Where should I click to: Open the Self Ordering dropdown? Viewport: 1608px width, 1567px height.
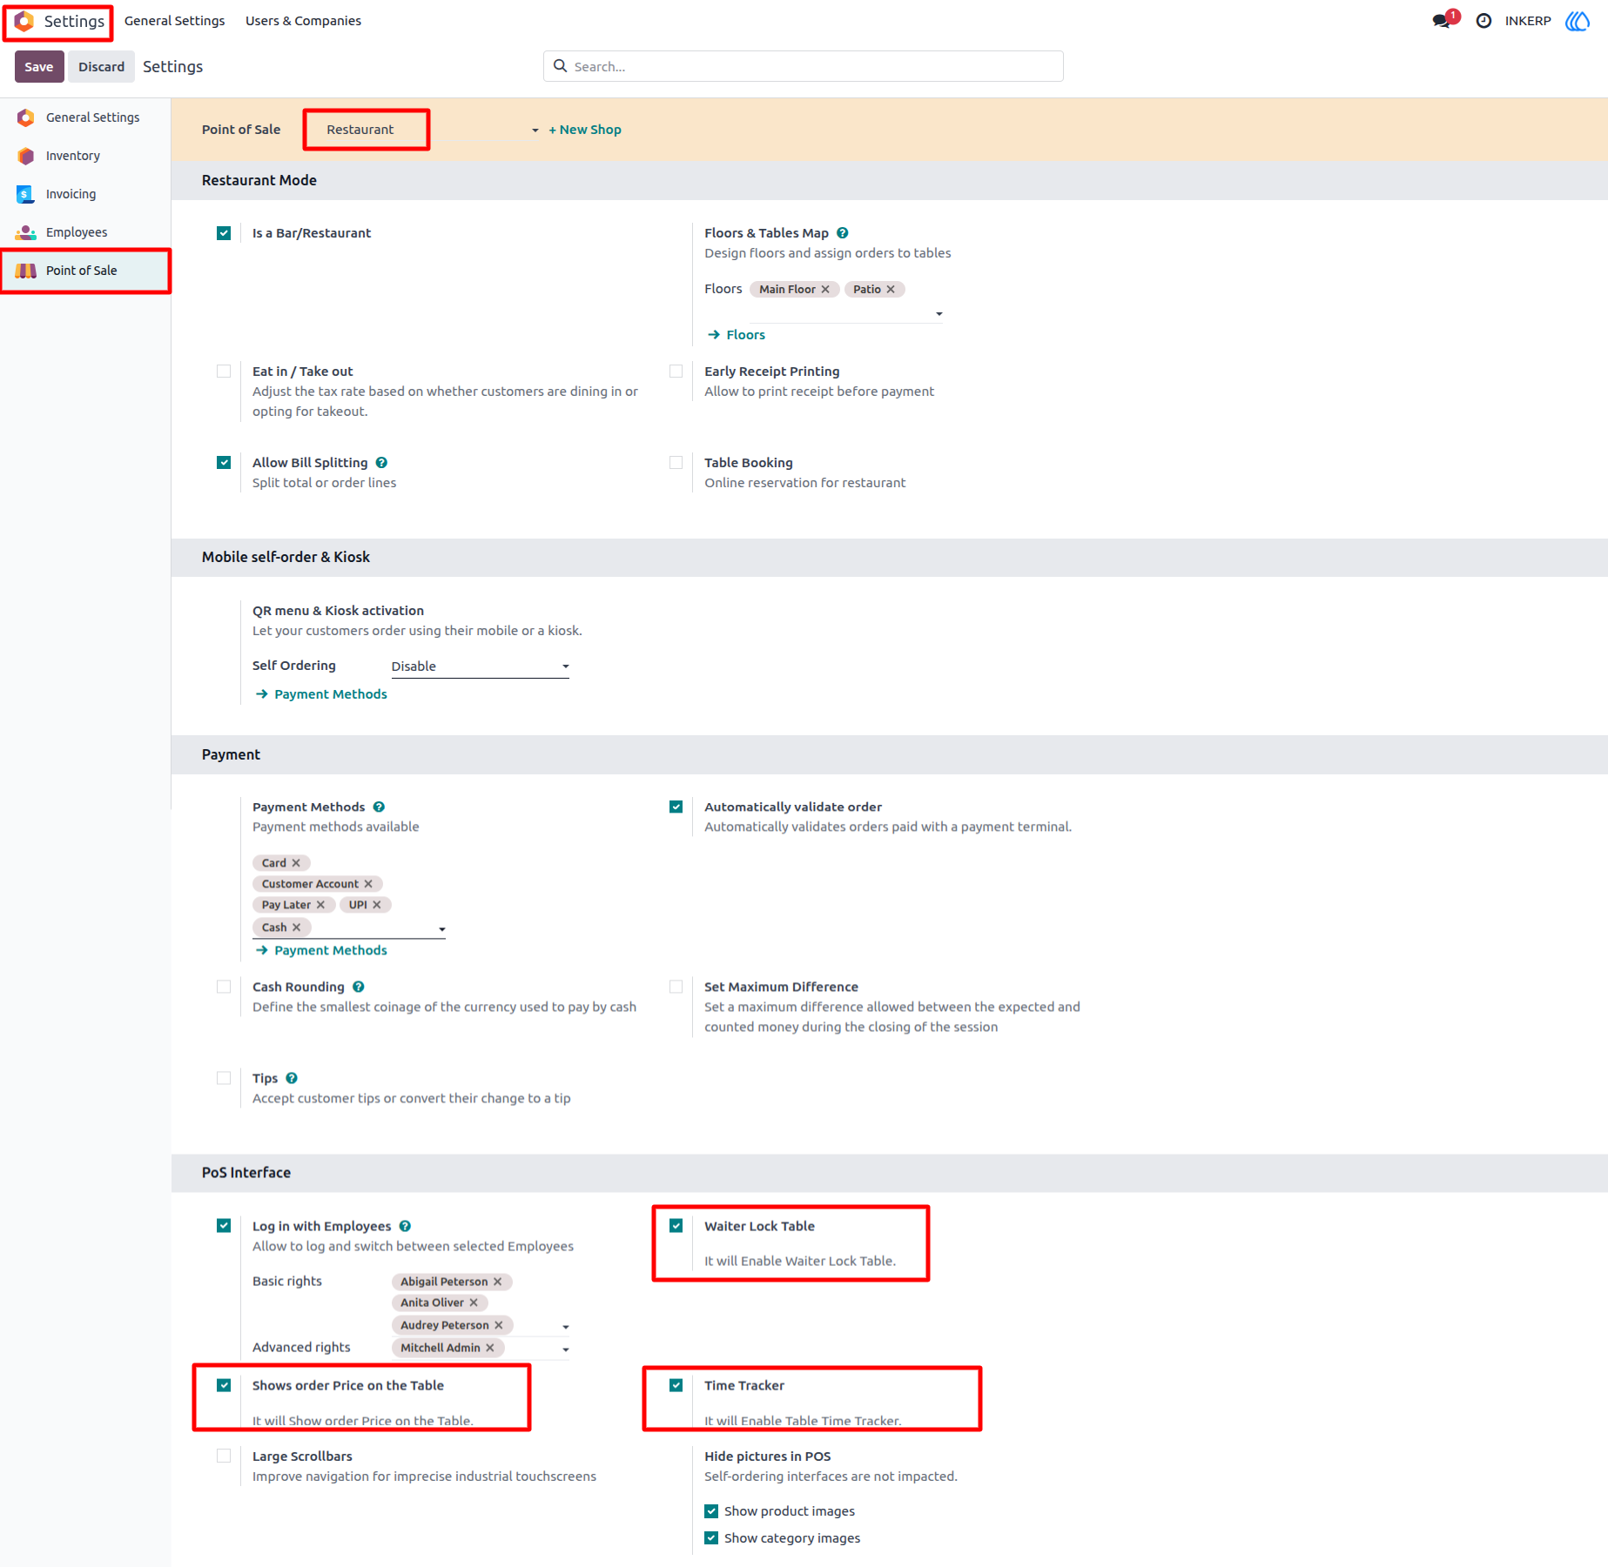point(480,666)
